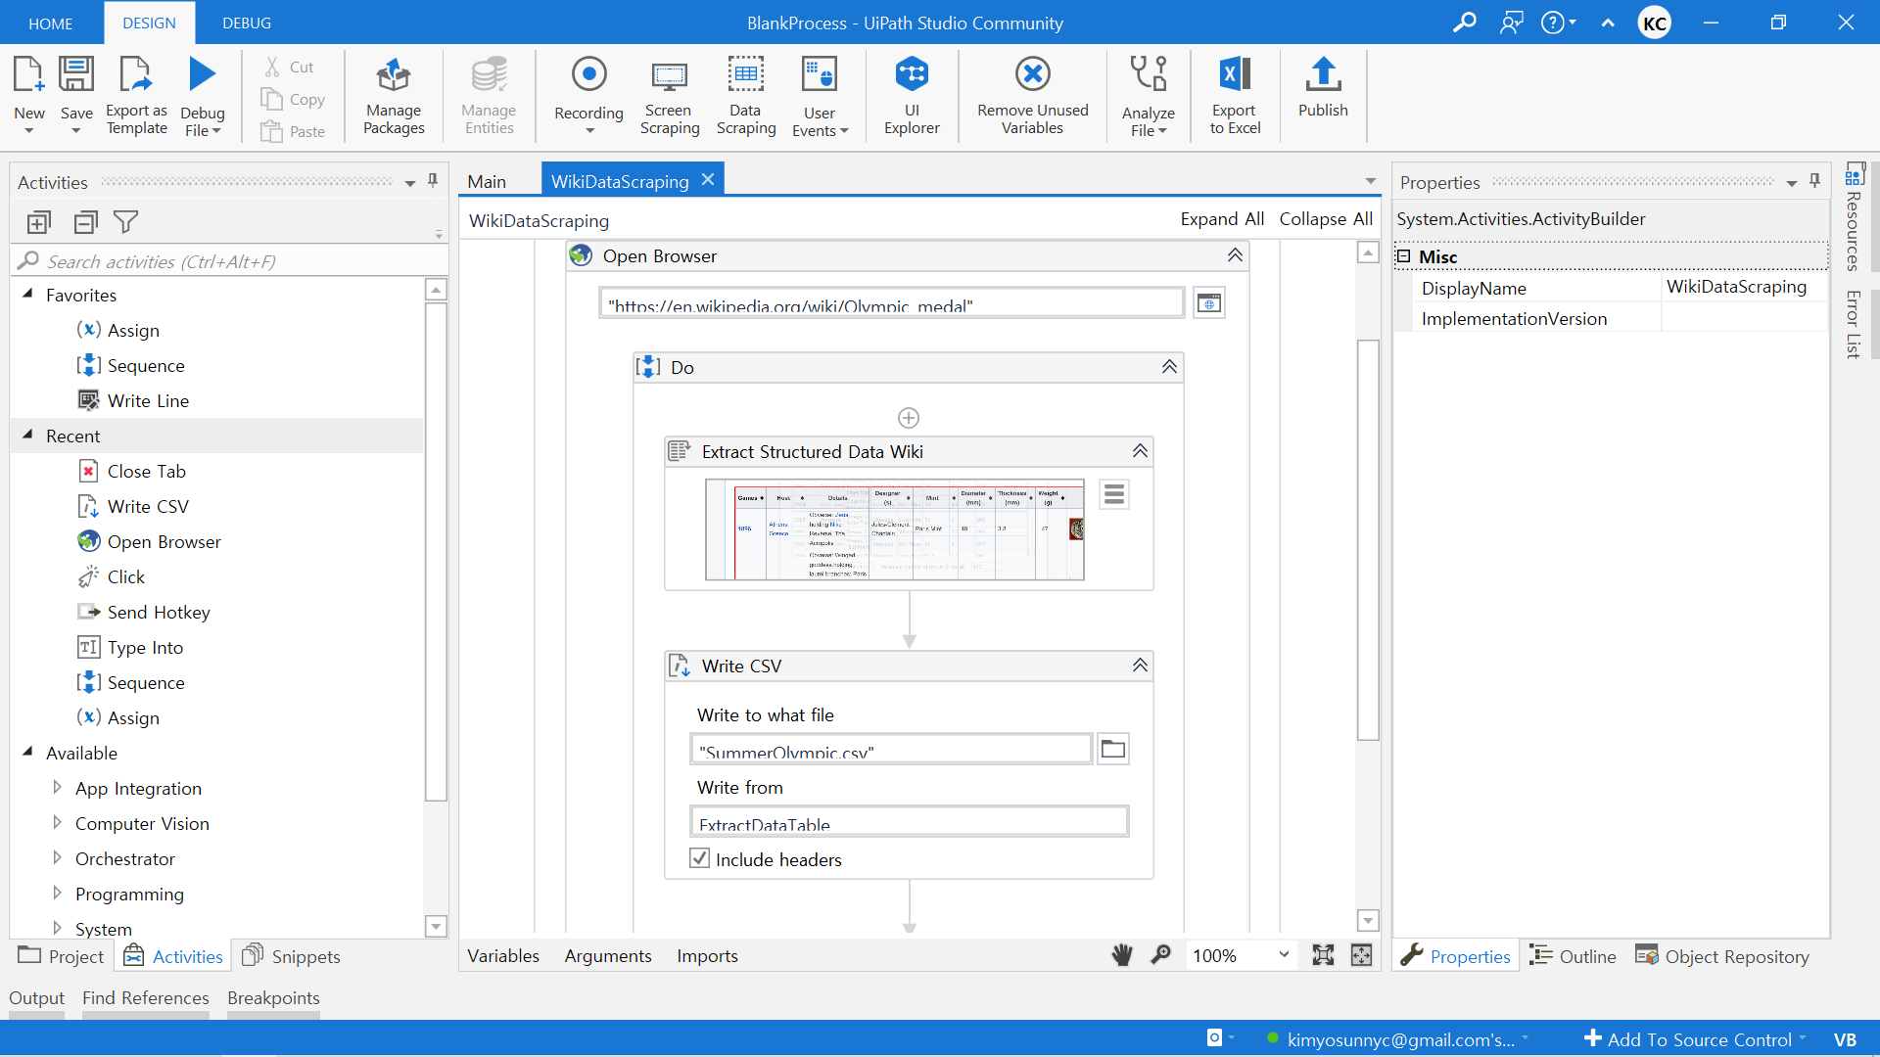The image size is (1880, 1057).
Task: Open the Variables panel
Action: pyautogui.click(x=503, y=955)
